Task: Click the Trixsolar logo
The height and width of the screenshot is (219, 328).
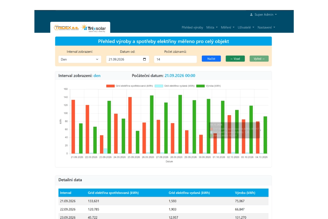Action: click(x=94, y=28)
